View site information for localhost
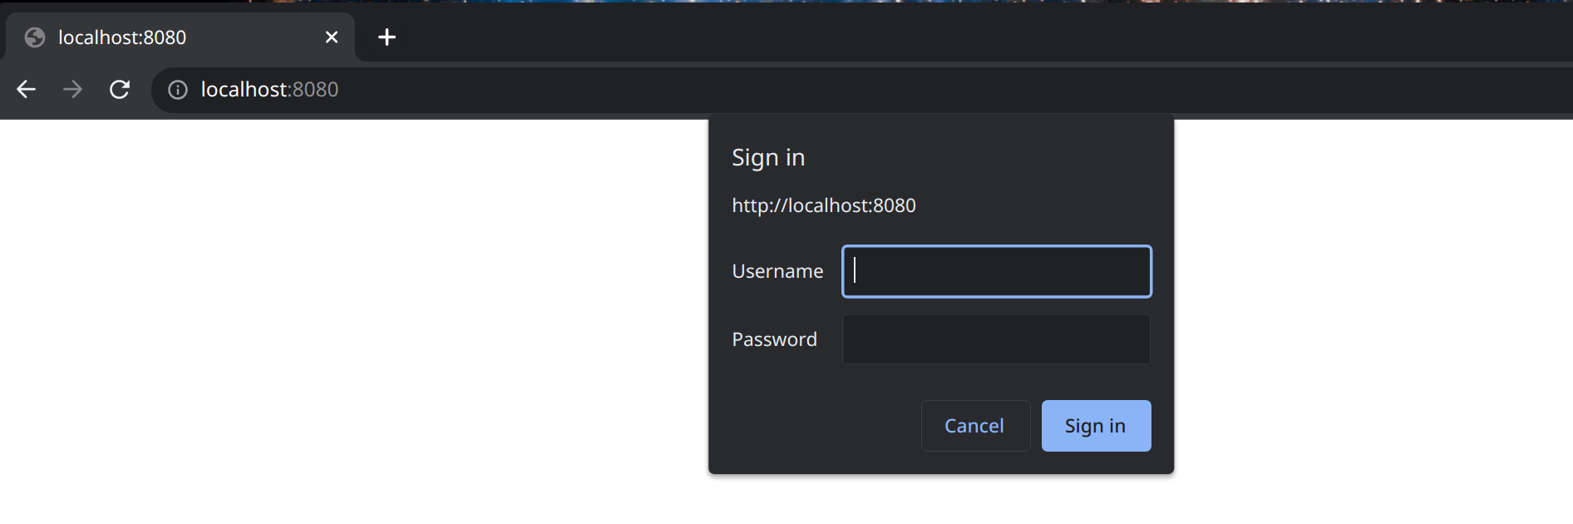1573x524 pixels. [x=178, y=90]
